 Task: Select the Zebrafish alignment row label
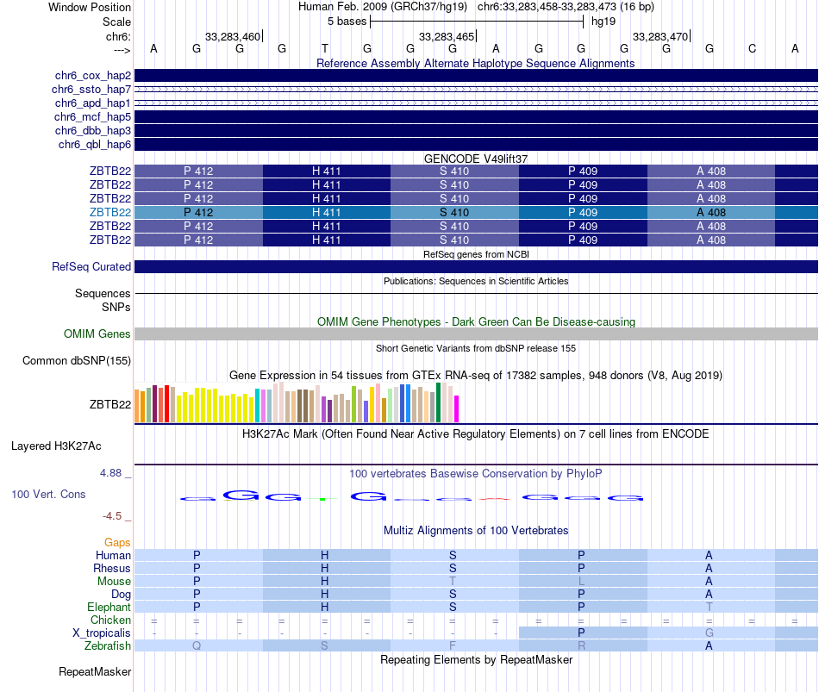pyautogui.click(x=108, y=645)
